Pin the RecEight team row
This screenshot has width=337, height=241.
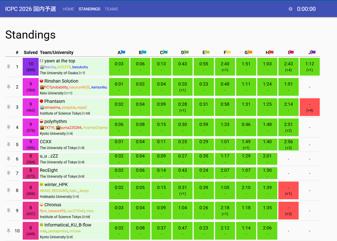click(9, 173)
